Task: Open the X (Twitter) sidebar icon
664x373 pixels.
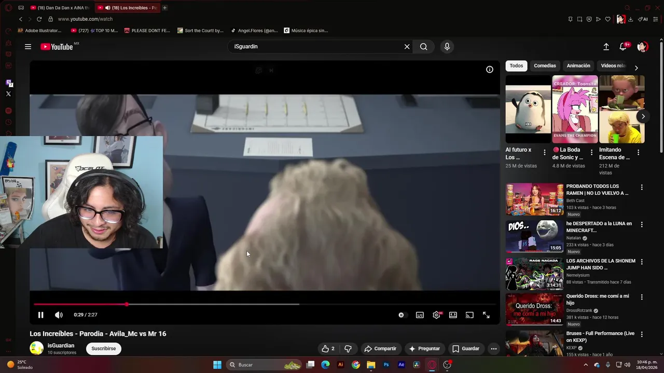Action: click(8, 94)
